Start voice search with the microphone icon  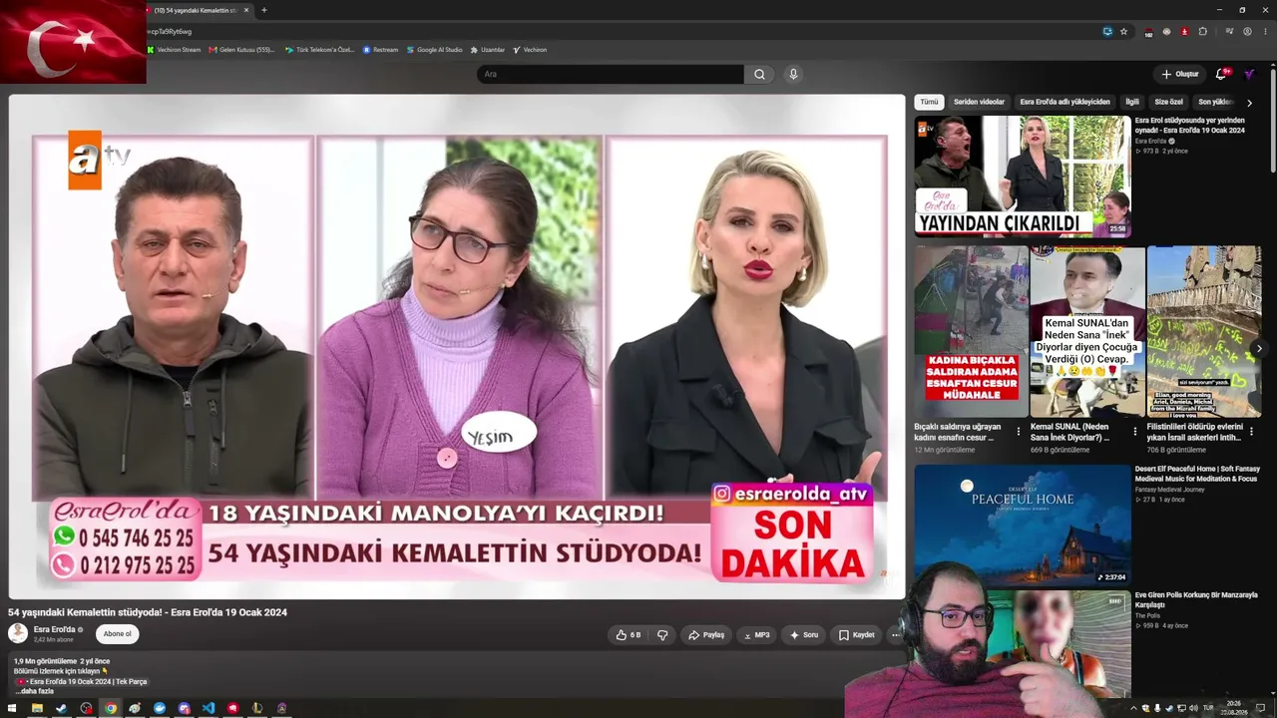coord(793,74)
